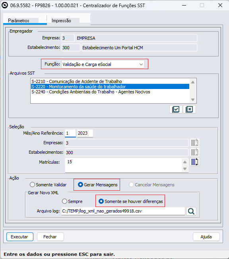The height and width of the screenshot is (259, 229).
Task: Click Estabelecimento Um Portal HCM field
Action: [140, 48]
